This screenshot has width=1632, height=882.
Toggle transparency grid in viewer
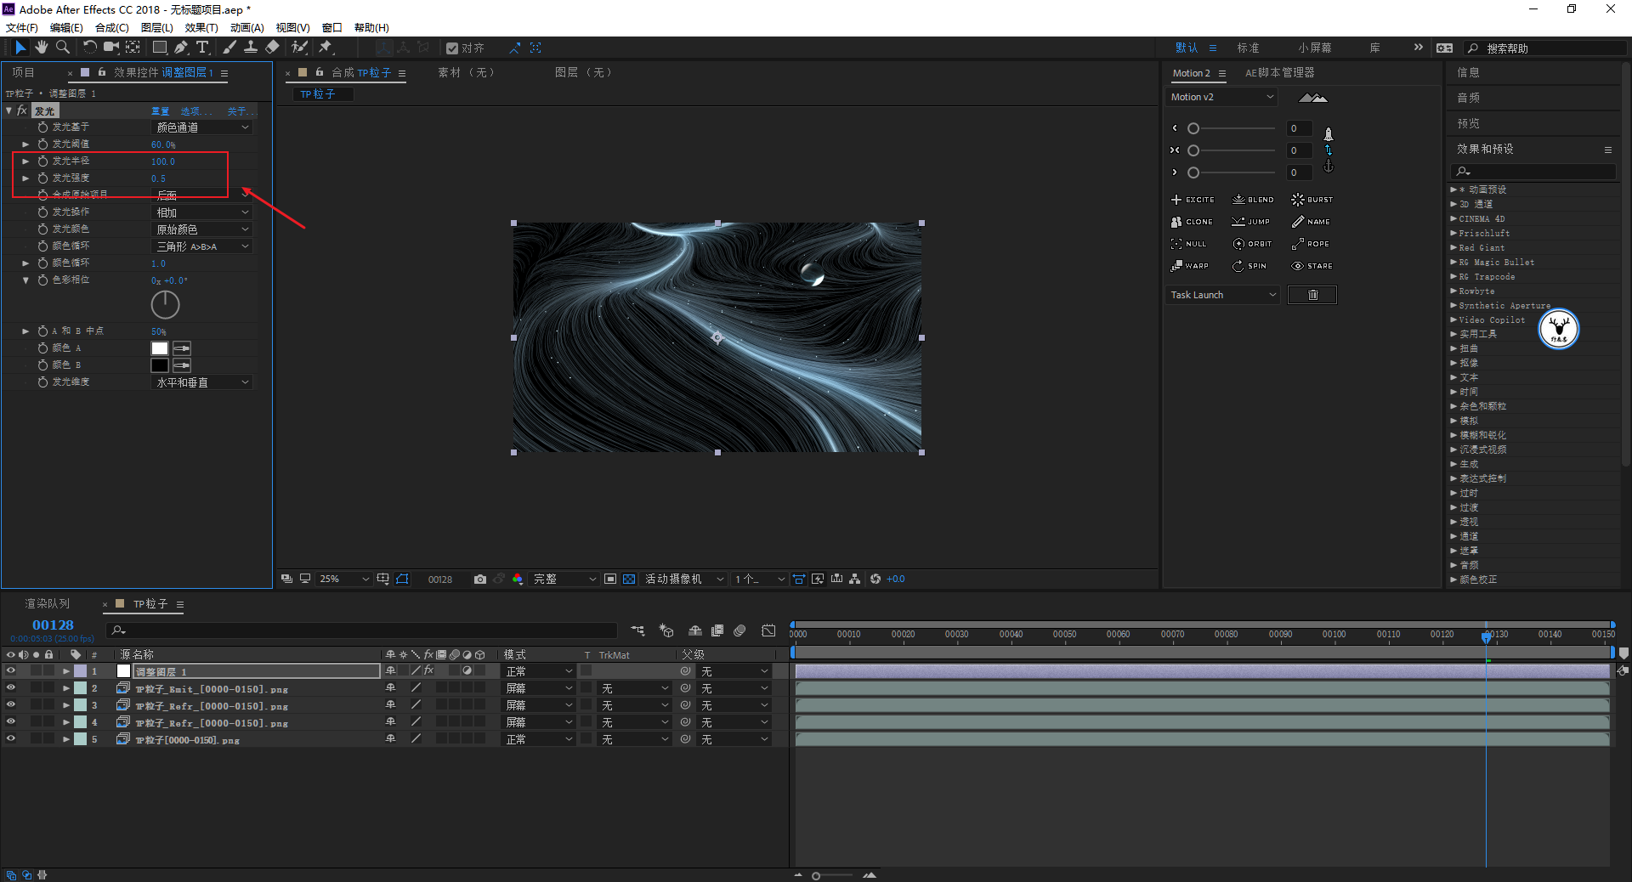pyautogui.click(x=629, y=580)
